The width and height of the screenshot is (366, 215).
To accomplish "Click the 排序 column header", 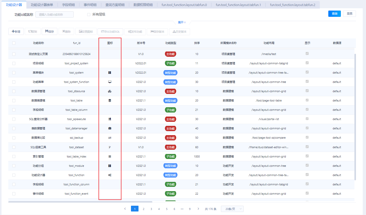I will 197,43.
